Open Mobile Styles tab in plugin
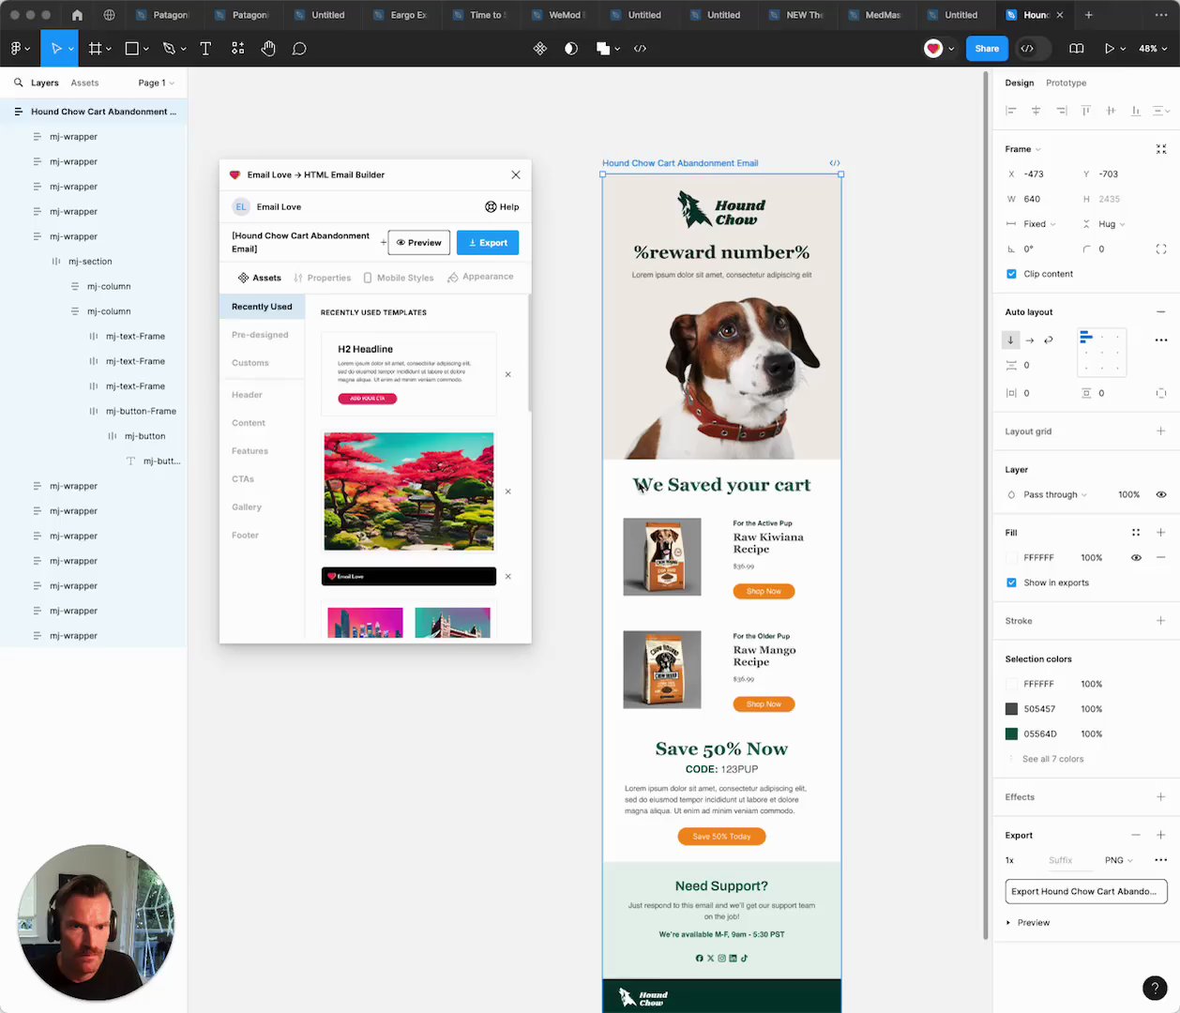1180x1013 pixels. point(399,278)
